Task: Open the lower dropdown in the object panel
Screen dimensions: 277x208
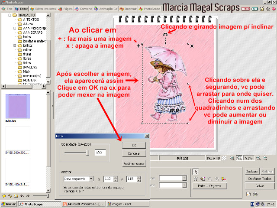Action: pyautogui.click(x=184, y=185)
